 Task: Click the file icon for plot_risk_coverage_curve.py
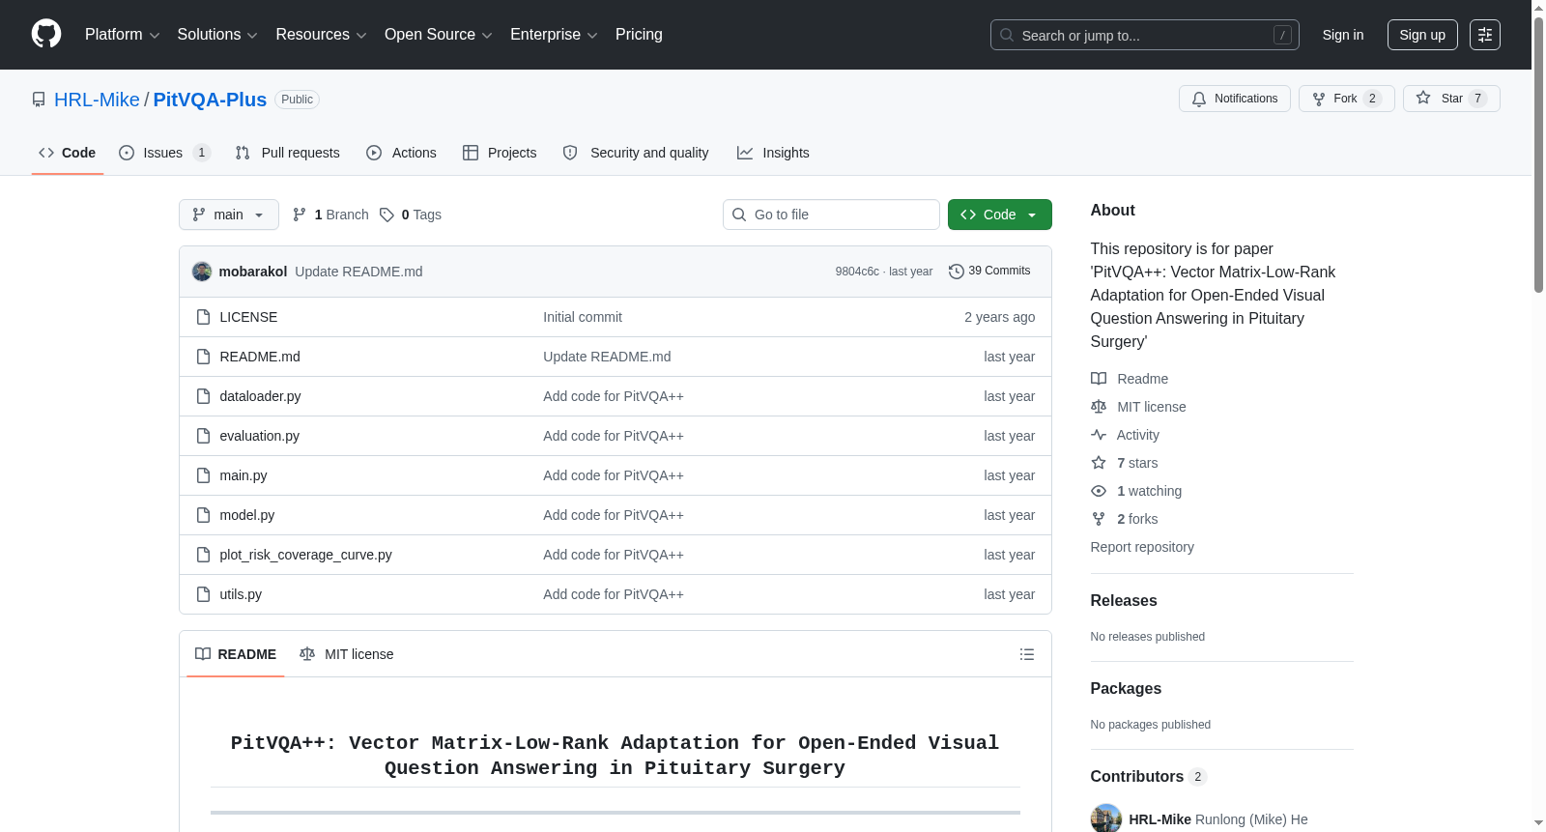(203, 555)
